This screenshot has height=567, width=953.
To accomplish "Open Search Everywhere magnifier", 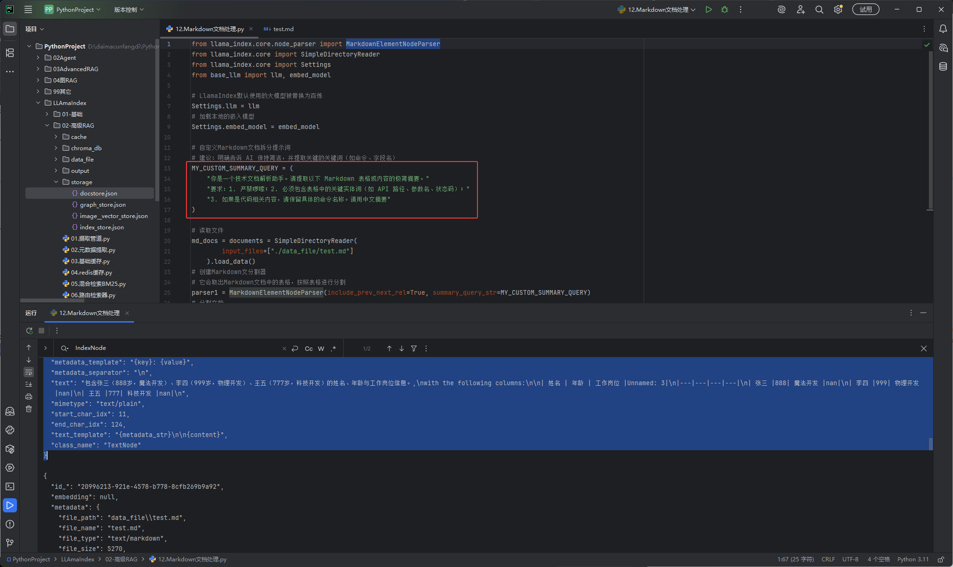I will pyautogui.click(x=819, y=9).
